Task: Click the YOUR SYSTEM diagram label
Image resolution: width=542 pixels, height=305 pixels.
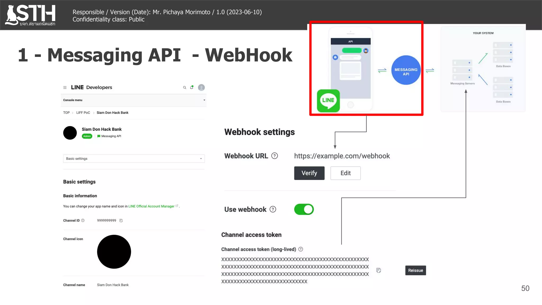Action: [483, 33]
